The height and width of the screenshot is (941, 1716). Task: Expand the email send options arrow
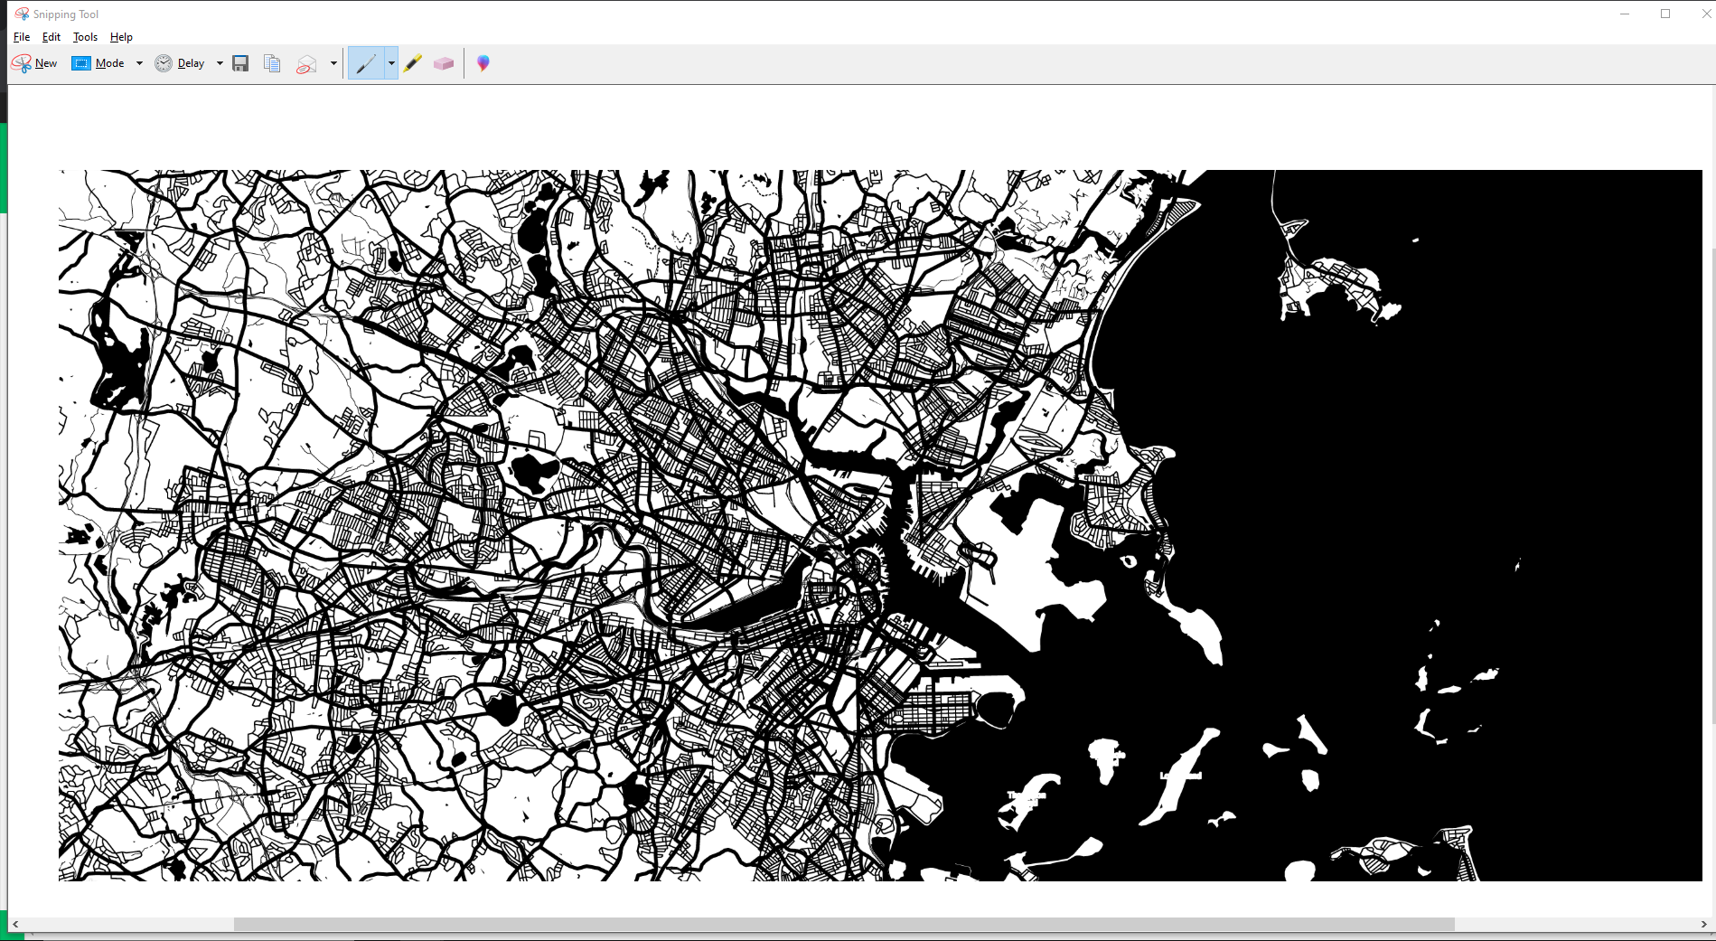tap(333, 63)
